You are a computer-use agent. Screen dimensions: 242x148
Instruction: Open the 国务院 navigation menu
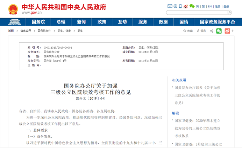[x=38, y=22]
